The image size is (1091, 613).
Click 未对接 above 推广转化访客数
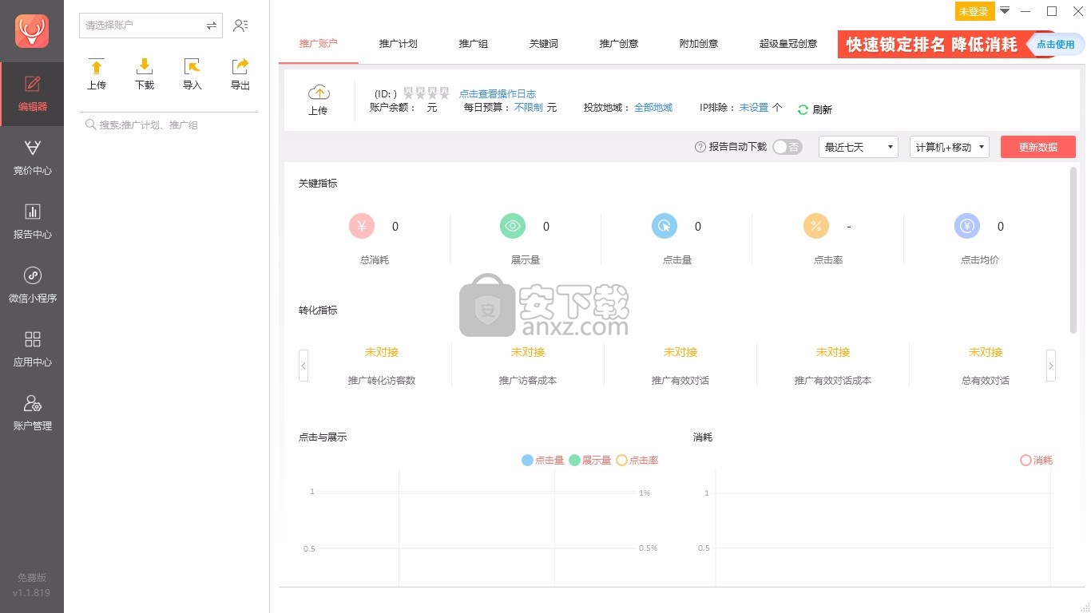(382, 352)
